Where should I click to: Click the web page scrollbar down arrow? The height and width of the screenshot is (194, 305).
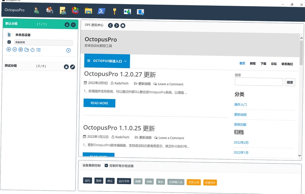pyautogui.click(x=300, y=155)
